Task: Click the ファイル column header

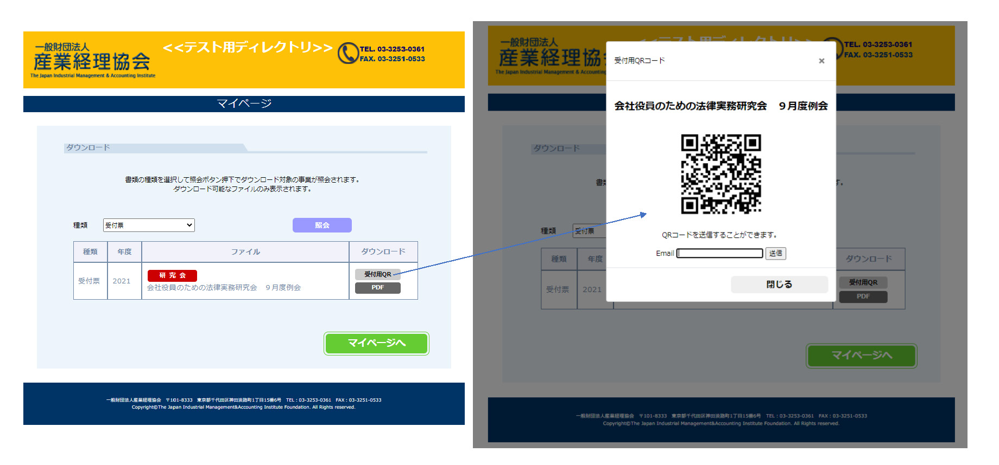Action: pyautogui.click(x=245, y=251)
